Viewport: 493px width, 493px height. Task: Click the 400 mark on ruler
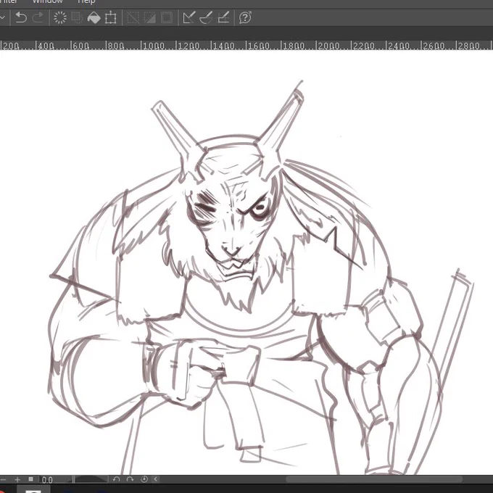coord(46,46)
